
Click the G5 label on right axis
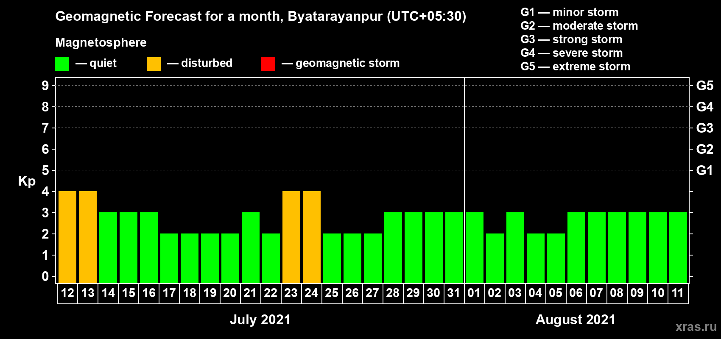pyautogui.click(x=705, y=86)
